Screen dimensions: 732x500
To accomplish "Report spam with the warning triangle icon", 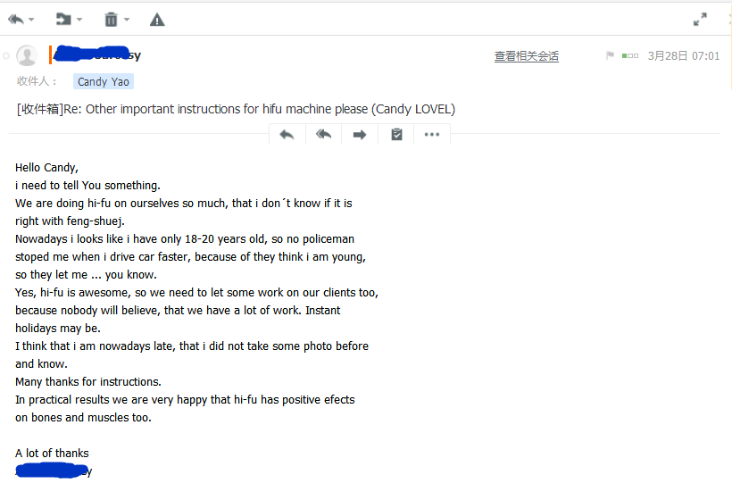I will 157,20.
